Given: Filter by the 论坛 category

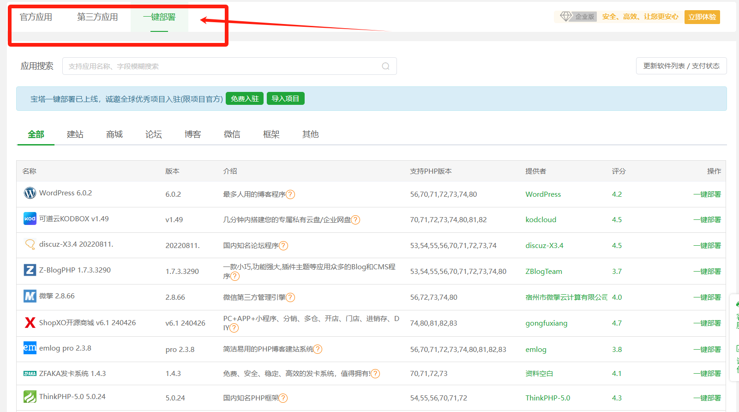Looking at the screenshot, I should point(154,134).
